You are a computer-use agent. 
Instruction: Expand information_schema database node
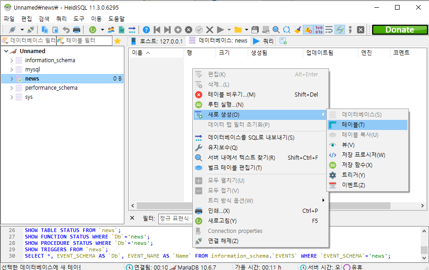[11, 60]
